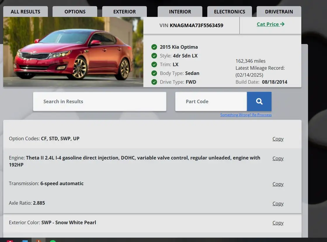Screen dimensions: 327x242
Task: Click the green check beside Body Type Sedan
Action: [x=154, y=73]
